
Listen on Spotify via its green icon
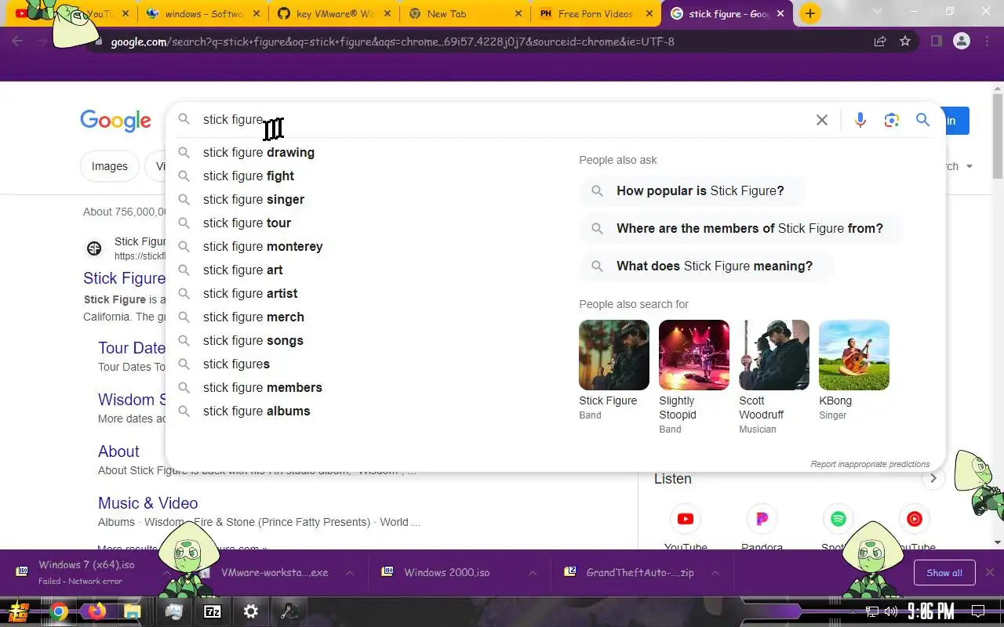click(838, 519)
